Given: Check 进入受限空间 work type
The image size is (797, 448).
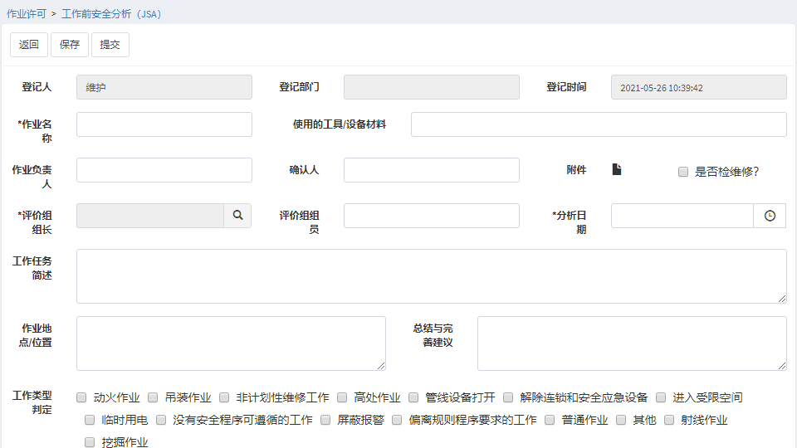Looking at the screenshot, I should click(661, 397).
